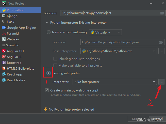This screenshot has height=124, width=166.
Task: Click the Google App Engine icon
Action: point(4,27)
